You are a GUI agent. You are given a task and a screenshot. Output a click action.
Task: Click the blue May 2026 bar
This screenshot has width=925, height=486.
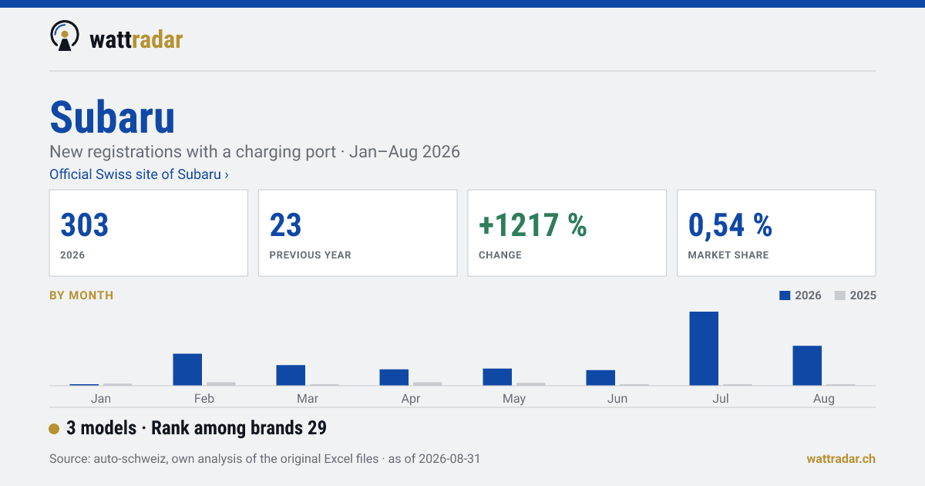pos(497,377)
